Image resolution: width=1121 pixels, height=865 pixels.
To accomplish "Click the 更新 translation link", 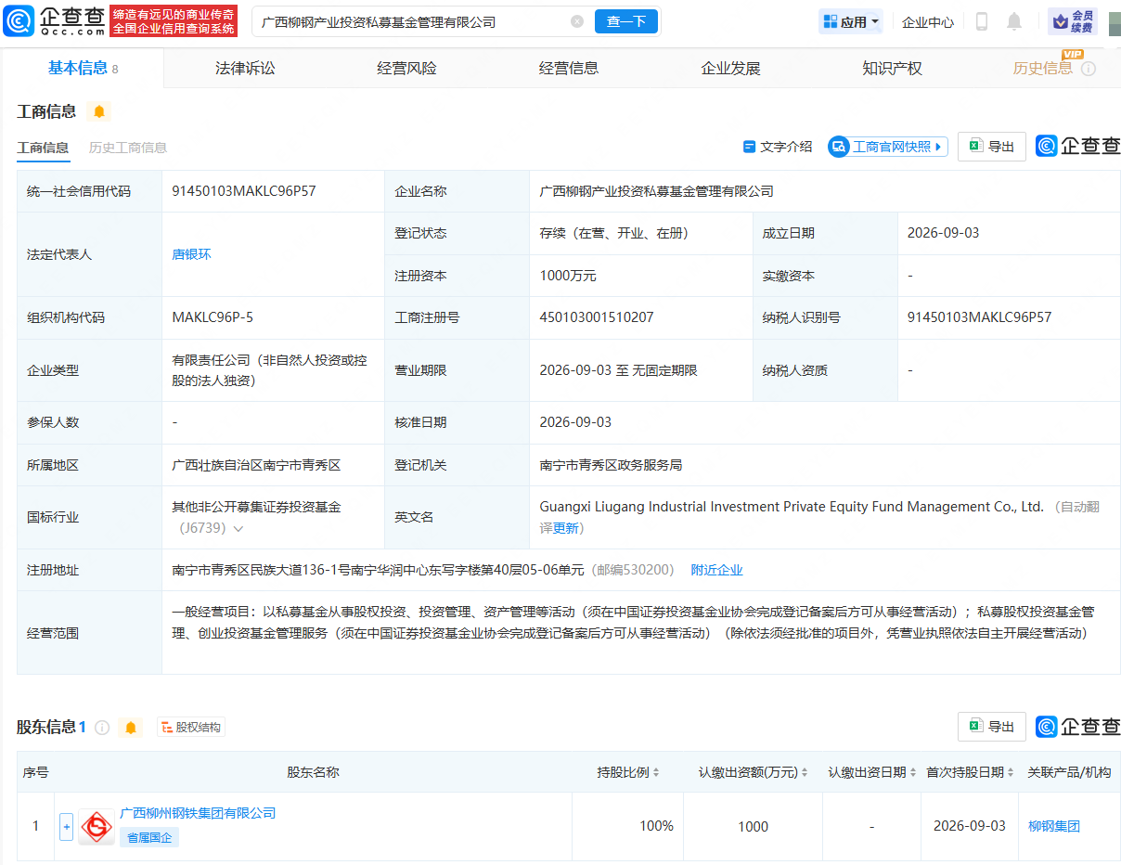I will coord(565,528).
